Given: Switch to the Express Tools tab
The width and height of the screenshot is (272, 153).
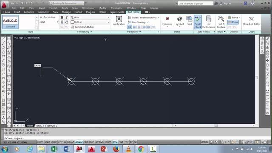Looking at the screenshot, I should click(117, 12).
